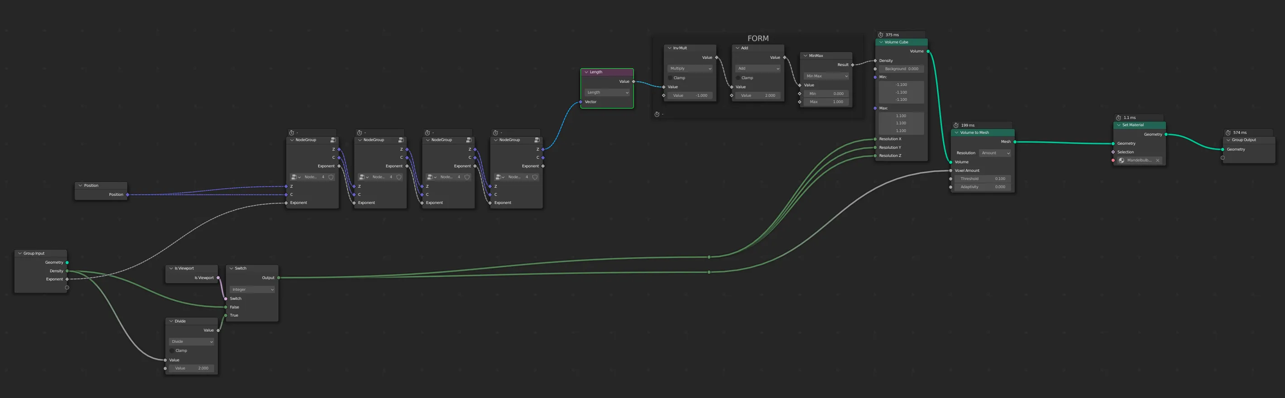
Task: Enable Clamp on the Inv Mult node
Action: coord(671,78)
